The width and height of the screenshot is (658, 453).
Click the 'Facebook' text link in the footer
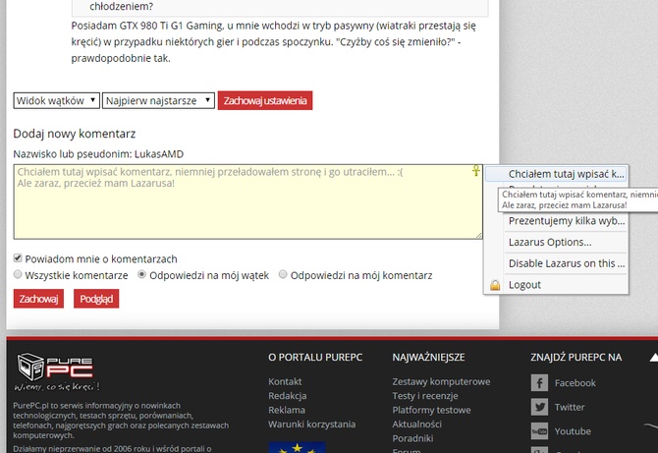click(x=575, y=383)
